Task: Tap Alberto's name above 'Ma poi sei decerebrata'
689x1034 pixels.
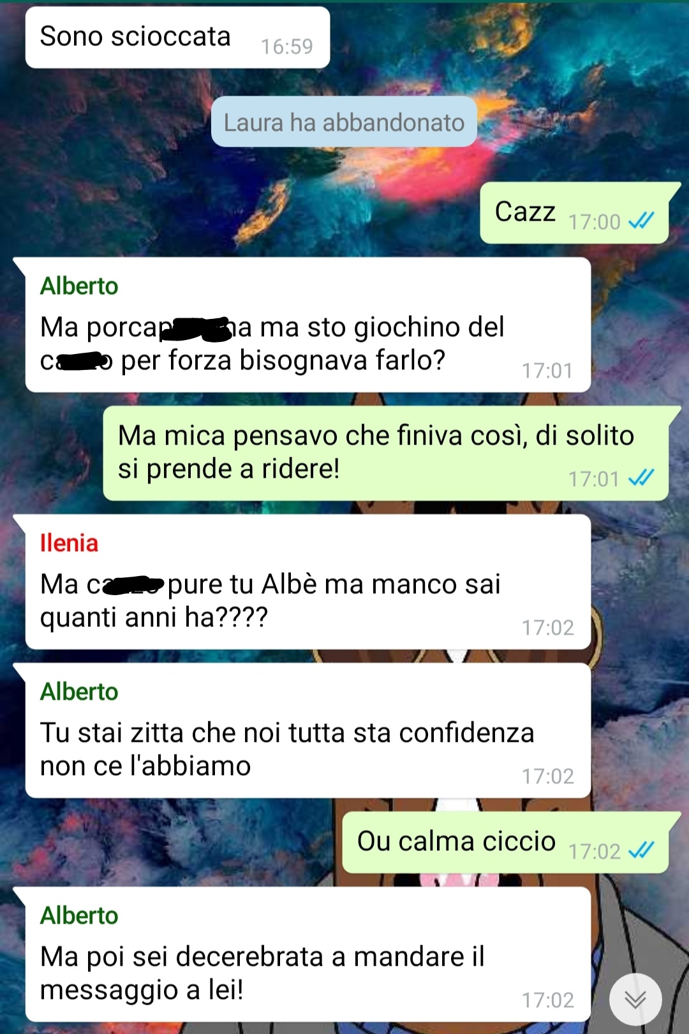Action: click(79, 916)
